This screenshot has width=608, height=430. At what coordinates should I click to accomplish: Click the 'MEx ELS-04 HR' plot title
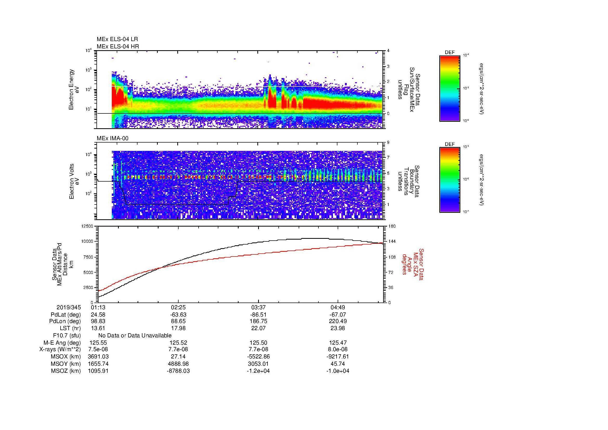click(x=117, y=46)
